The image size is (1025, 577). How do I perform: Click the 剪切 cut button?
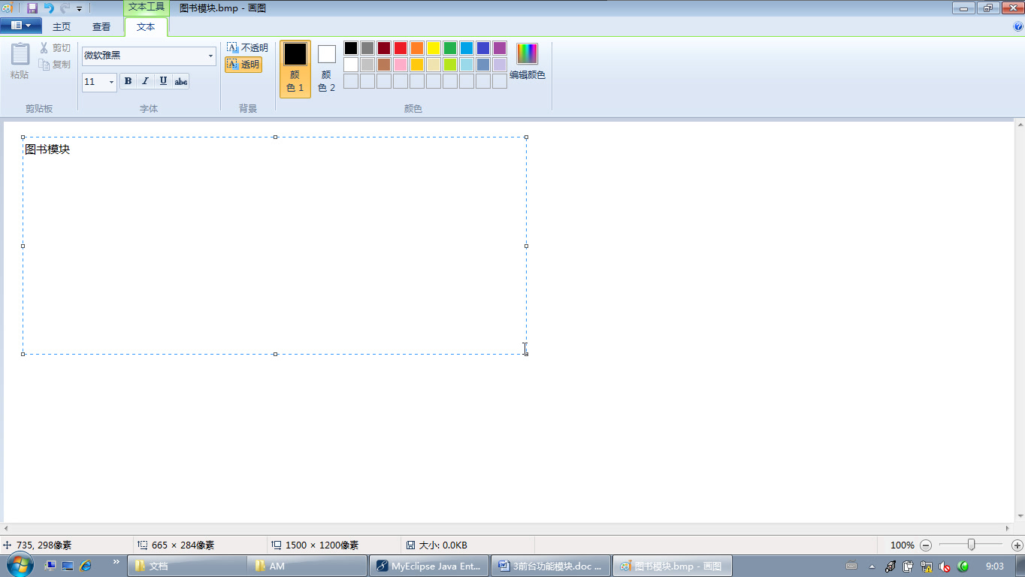56,48
